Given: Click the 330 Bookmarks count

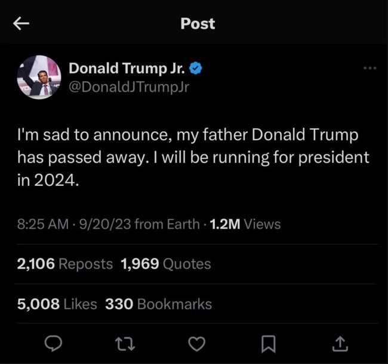Looking at the screenshot, I should point(158,304).
